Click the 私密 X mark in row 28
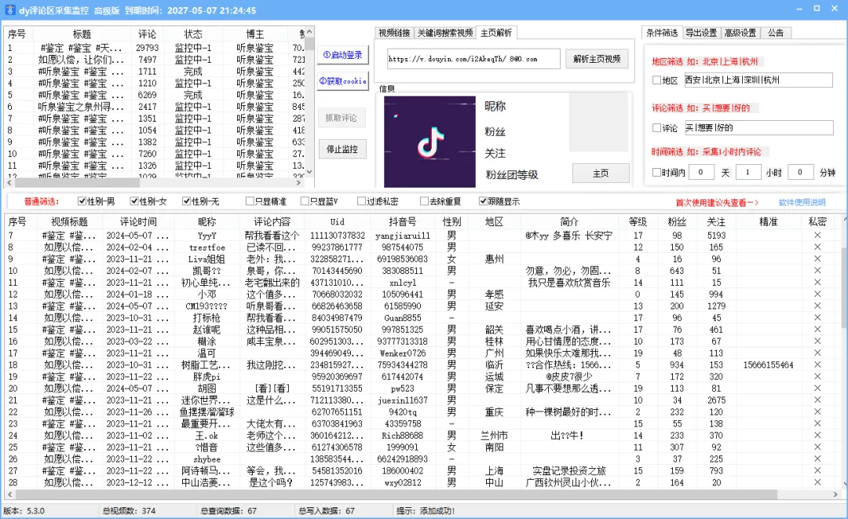 pyautogui.click(x=817, y=482)
